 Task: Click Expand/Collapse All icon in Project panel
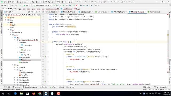click(x=32, y=12)
